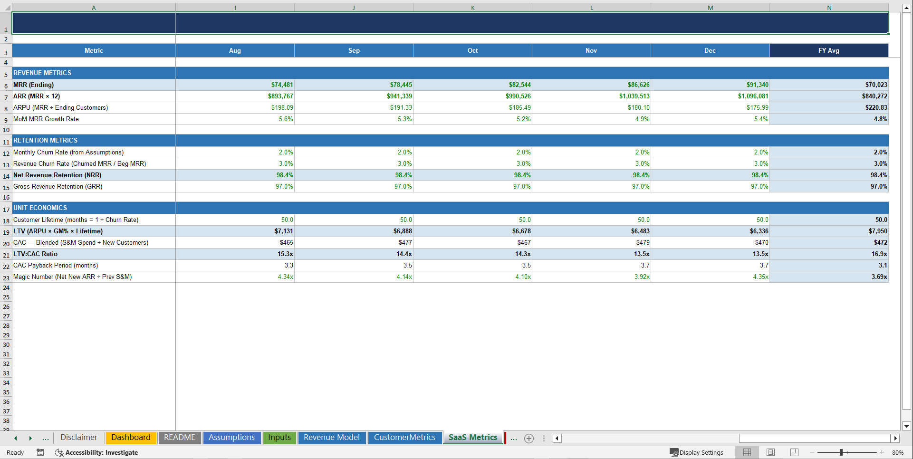Switch to the Dashboard sheet tab
The image size is (913, 459).
click(x=131, y=438)
